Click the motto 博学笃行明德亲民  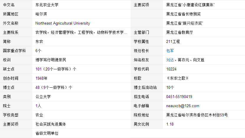pos(51,60)
